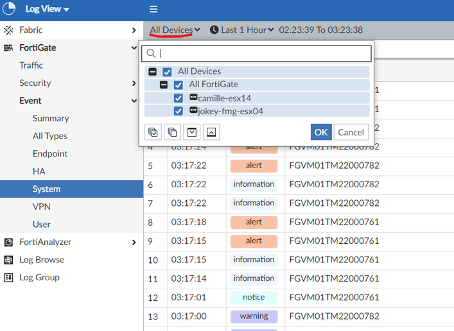The width and height of the screenshot is (454, 331).
Task: Click the select-all devices icon button
Action: 153,132
